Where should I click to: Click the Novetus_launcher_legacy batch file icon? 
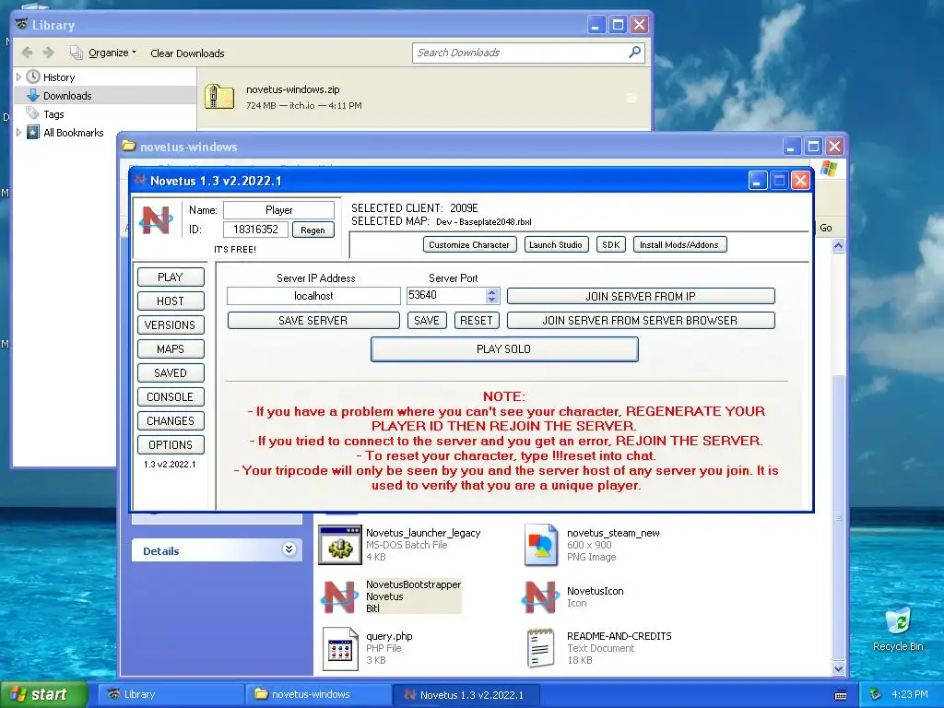pos(339,546)
